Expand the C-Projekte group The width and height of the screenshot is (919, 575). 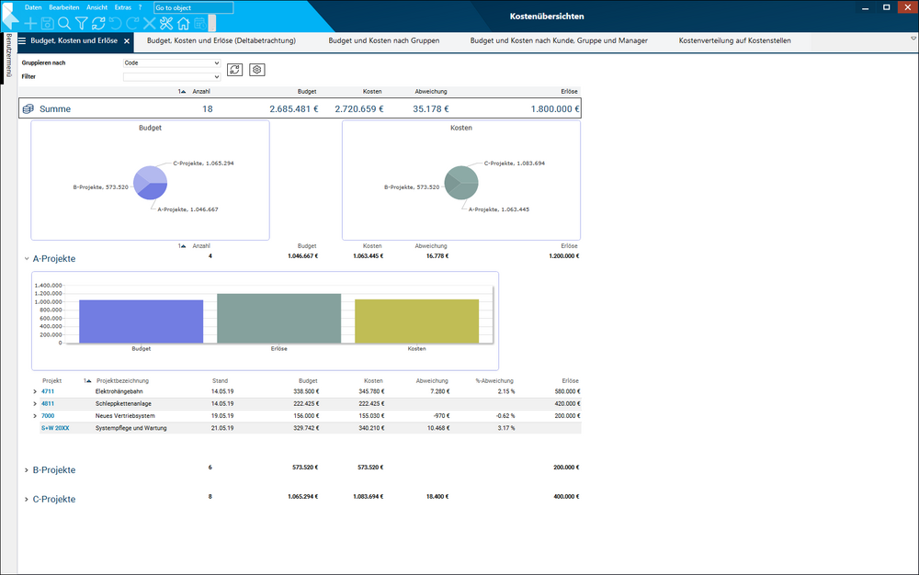tap(26, 500)
